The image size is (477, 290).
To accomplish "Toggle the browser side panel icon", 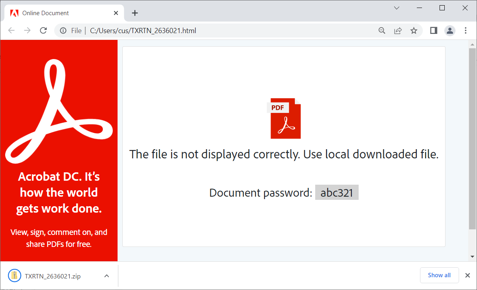I will 434,31.
